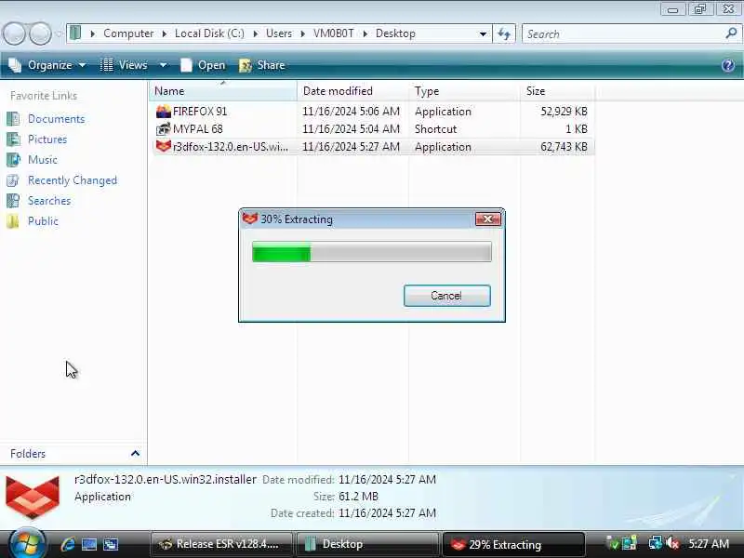Expand the arrow after VM0B0T breadcrumb
The width and height of the screenshot is (744, 558).
point(365,33)
